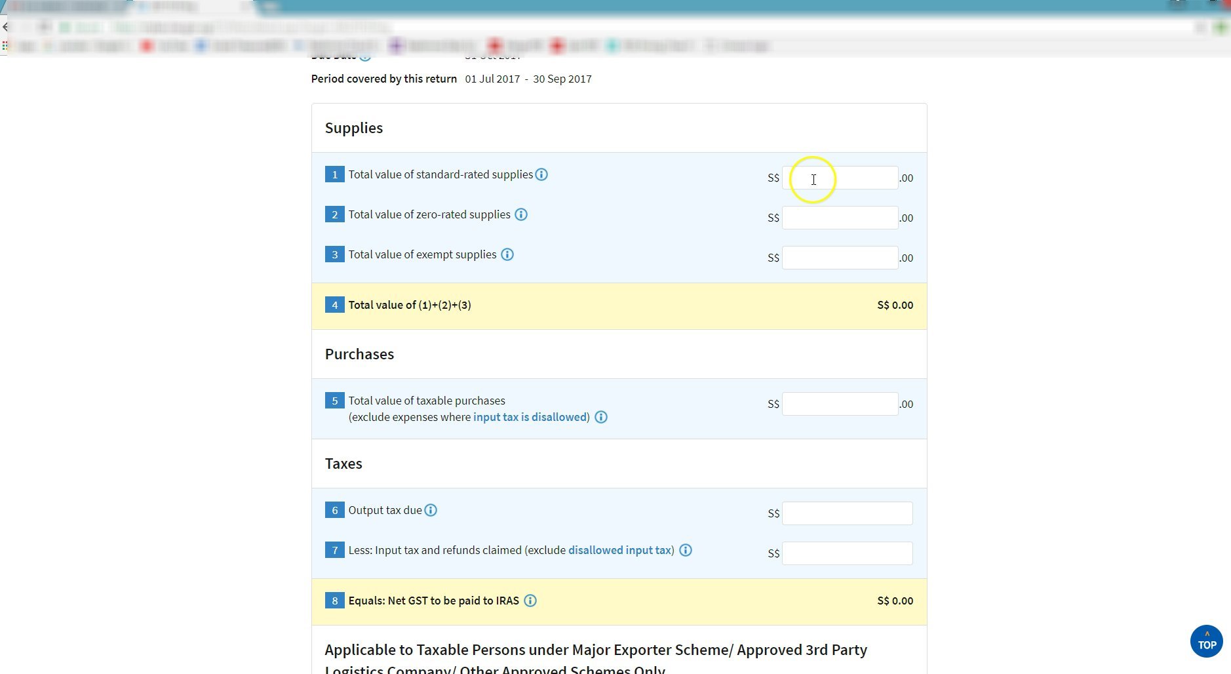
Task: Click info icon beside taxable purchases
Action: click(x=601, y=417)
